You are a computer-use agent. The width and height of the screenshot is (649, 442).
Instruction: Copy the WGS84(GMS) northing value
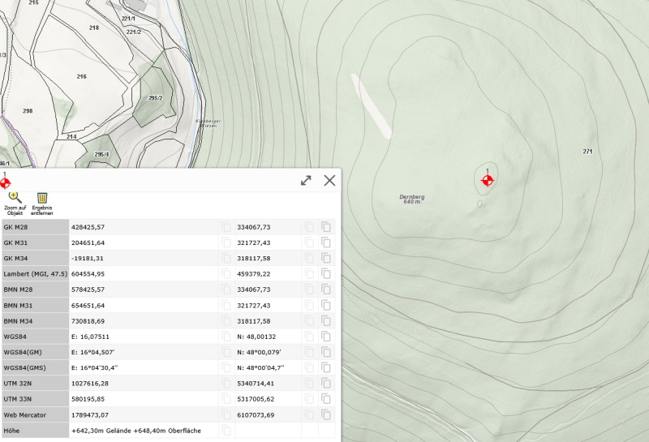309,367
